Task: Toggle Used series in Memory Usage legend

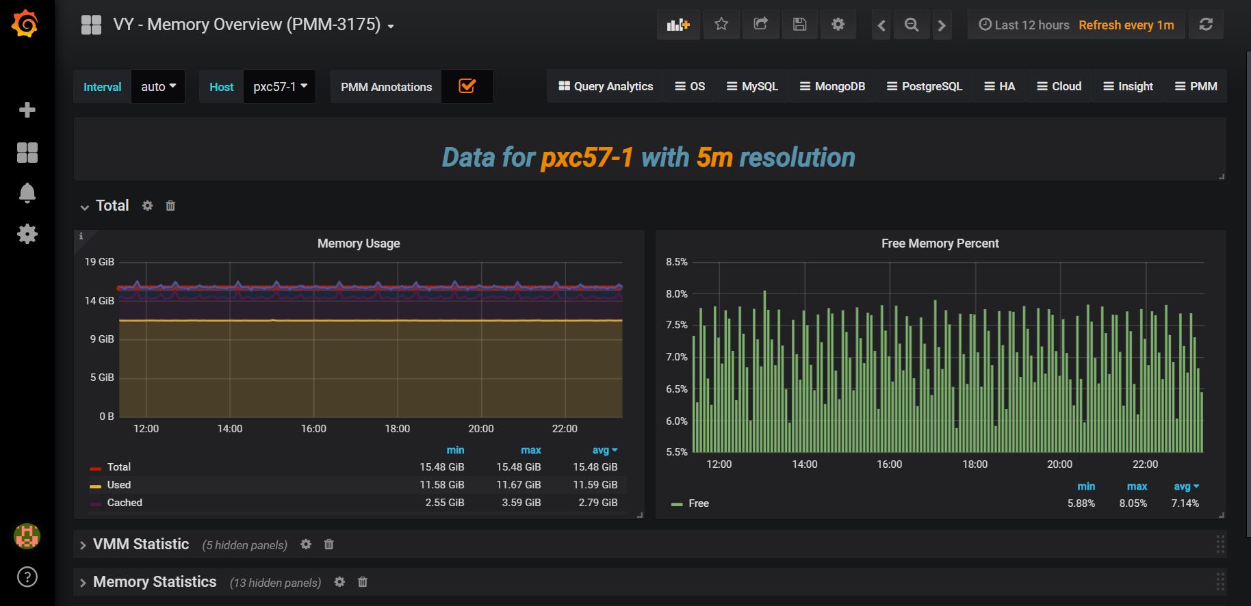Action: 119,485
